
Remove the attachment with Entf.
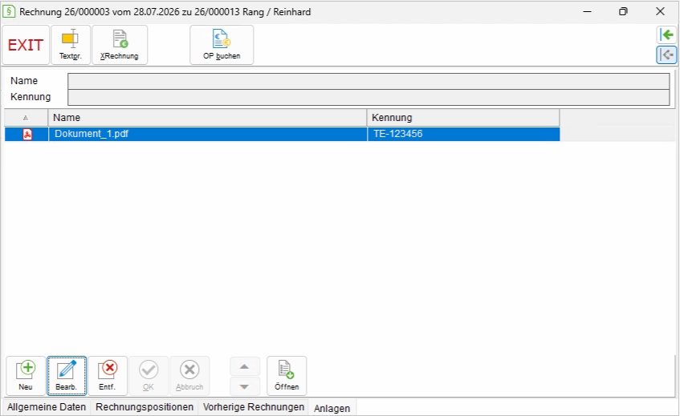(107, 376)
